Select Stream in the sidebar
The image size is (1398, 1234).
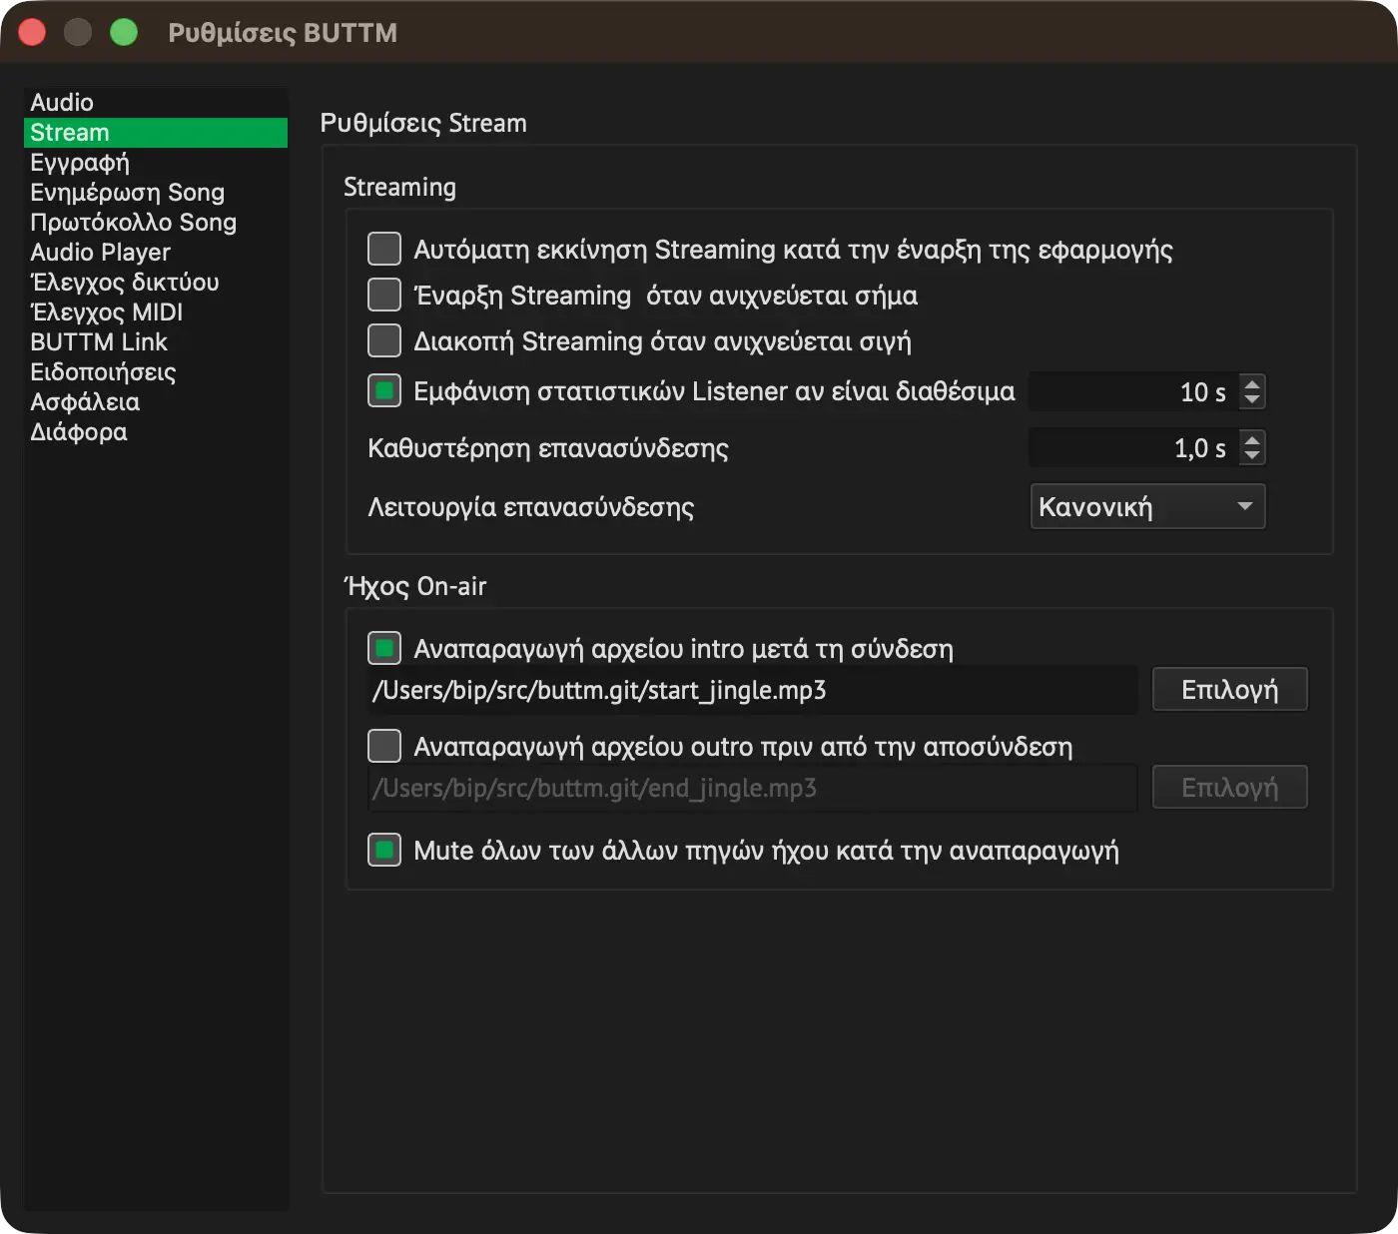click(x=156, y=133)
